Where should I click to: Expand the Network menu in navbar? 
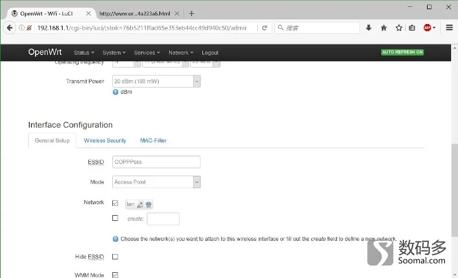point(181,53)
